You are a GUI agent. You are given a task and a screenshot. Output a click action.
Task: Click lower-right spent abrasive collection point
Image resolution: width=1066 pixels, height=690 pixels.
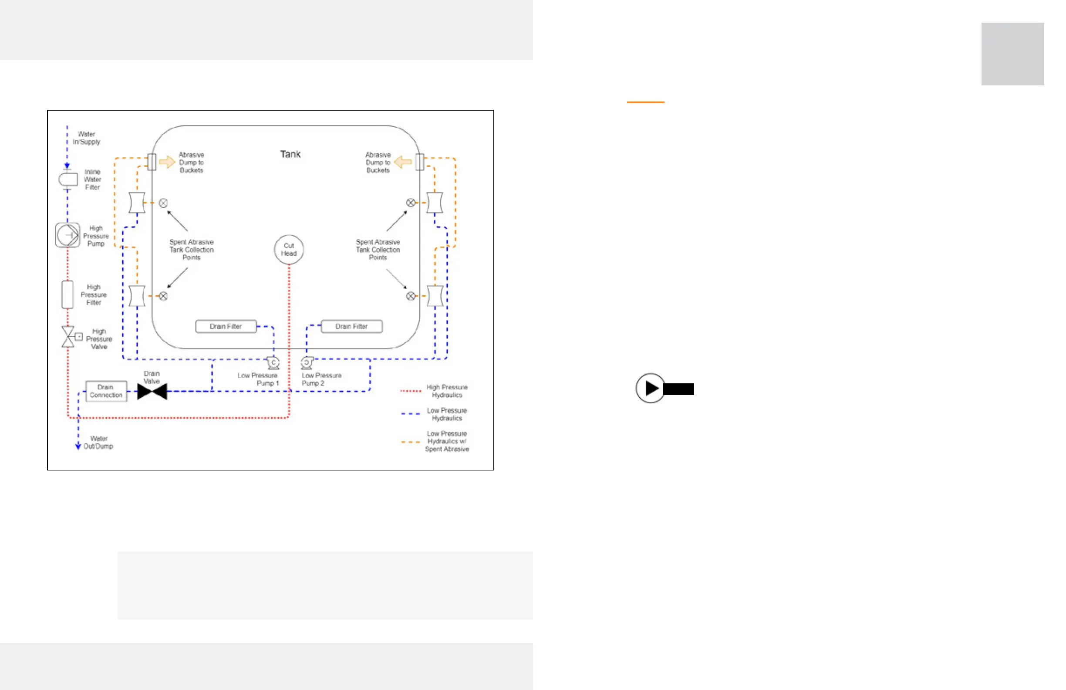click(410, 296)
